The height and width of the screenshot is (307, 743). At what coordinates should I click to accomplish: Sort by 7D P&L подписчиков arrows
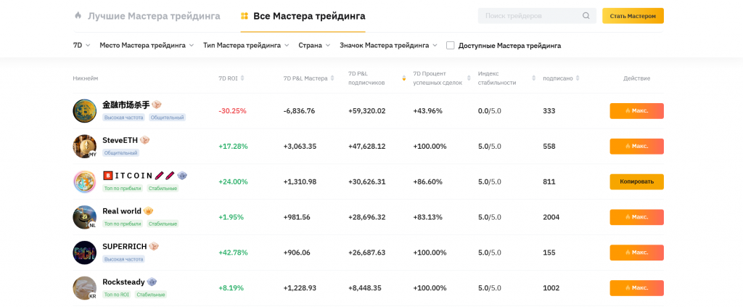pyautogui.click(x=403, y=78)
